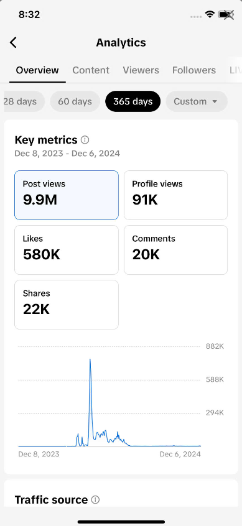Viewport: 242px width, 526px height.
Task: Switch to the Followers tab
Action: [x=194, y=70]
